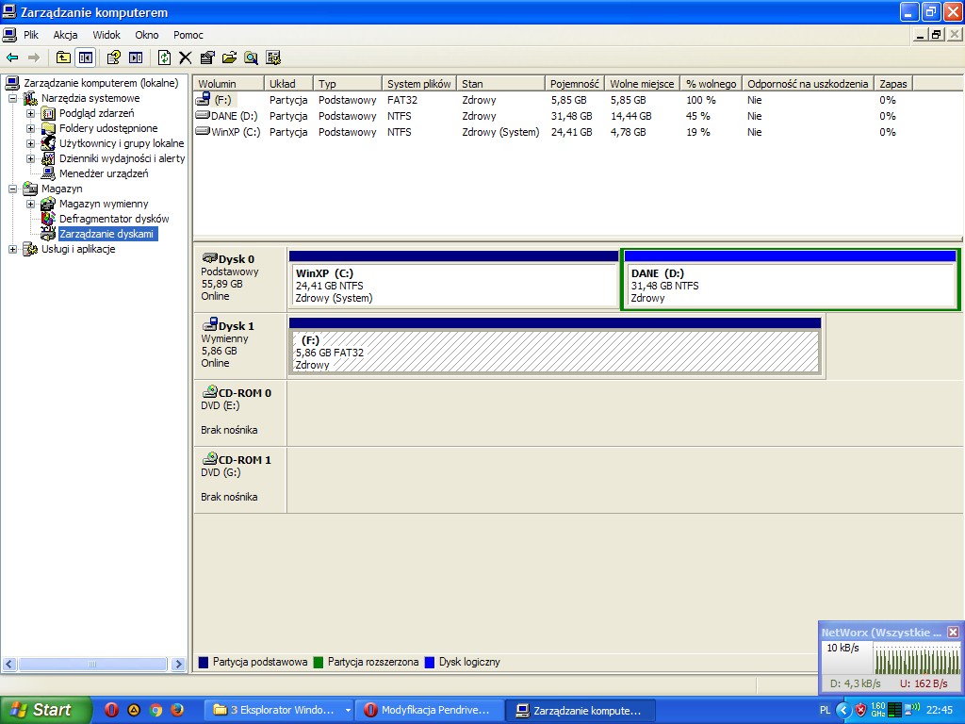Toggle the console tree show/hide icon

[86, 58]
